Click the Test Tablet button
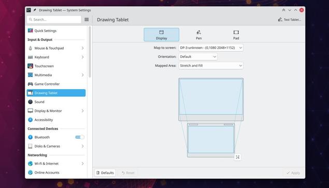329x188 pixels. [x=290, y=20]
